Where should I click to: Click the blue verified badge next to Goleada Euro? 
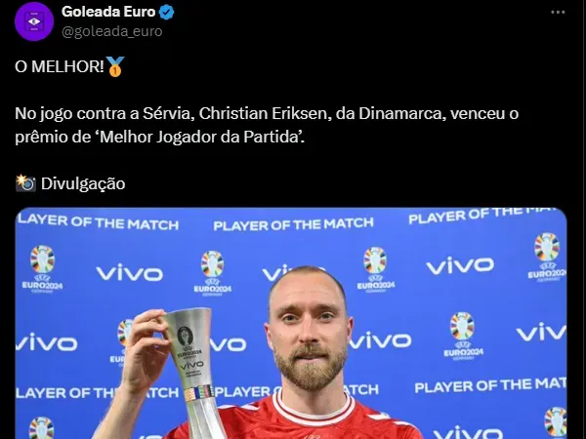tap(166, 13)
